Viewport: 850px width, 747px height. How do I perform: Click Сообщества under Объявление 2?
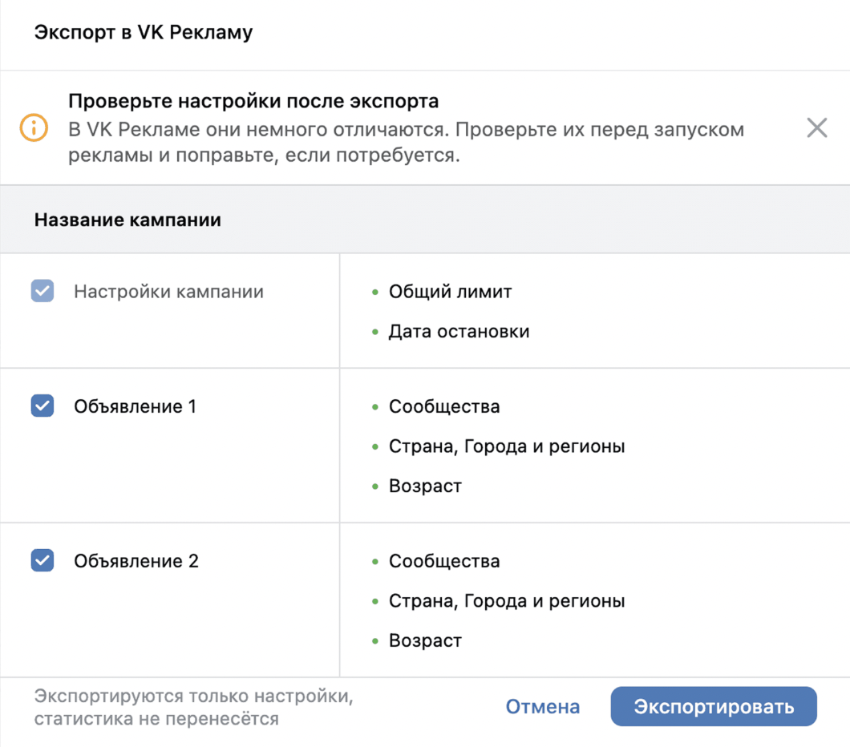coord(444,561)
